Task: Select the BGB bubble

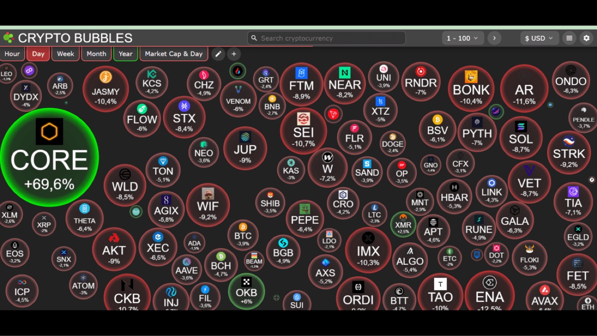Action: coord(283,252)
